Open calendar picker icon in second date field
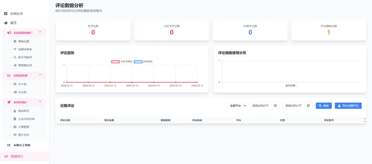372x164 pixels. click(308, 106)
